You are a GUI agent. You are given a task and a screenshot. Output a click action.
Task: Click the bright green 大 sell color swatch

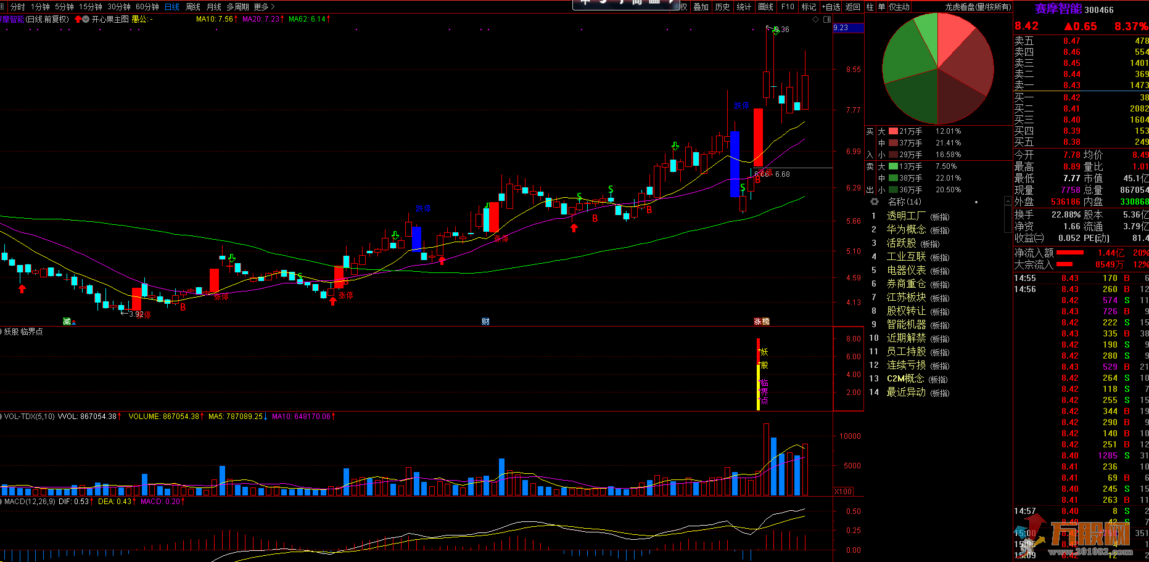[x=893, y=166]
